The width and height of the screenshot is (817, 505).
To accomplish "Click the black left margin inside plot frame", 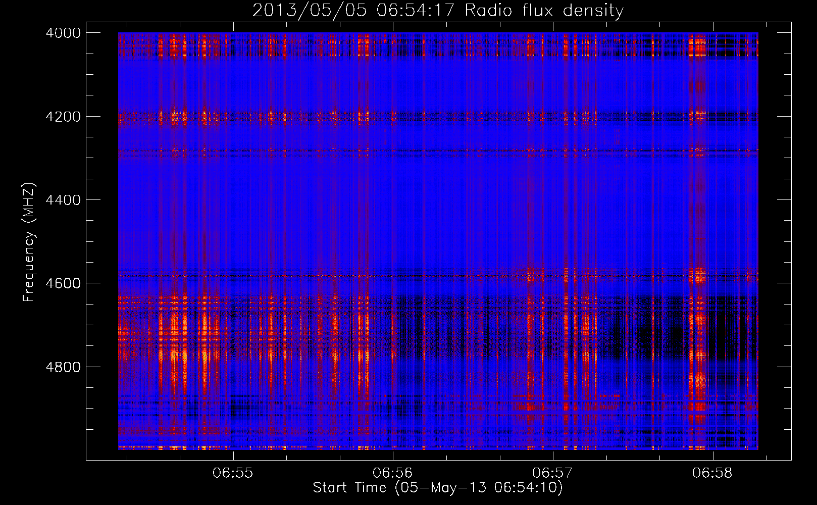I will click(102, 240).
